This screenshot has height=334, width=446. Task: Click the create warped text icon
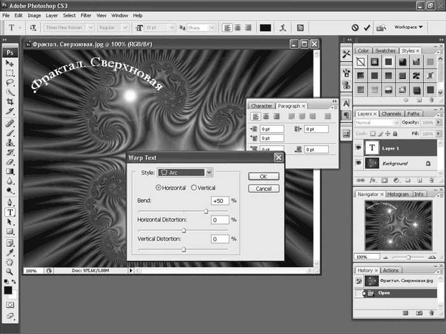click(282, 27)
